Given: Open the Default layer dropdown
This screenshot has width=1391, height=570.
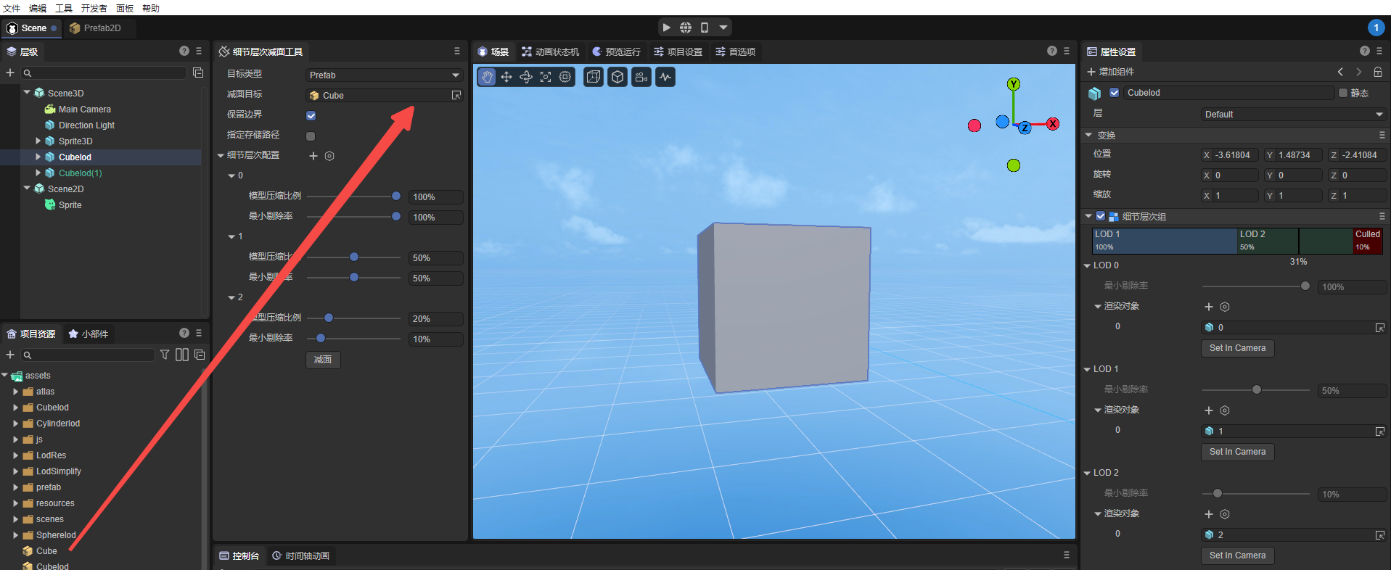Looking at the screenshot, I should 1292,115.
